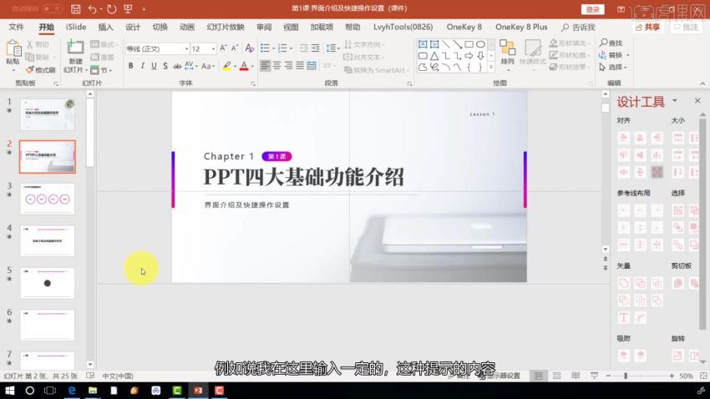This screenshot has width=710, height=399.
Task: Click the 告诉我 (Tell me) search box
Action: (x=578, y=28)
